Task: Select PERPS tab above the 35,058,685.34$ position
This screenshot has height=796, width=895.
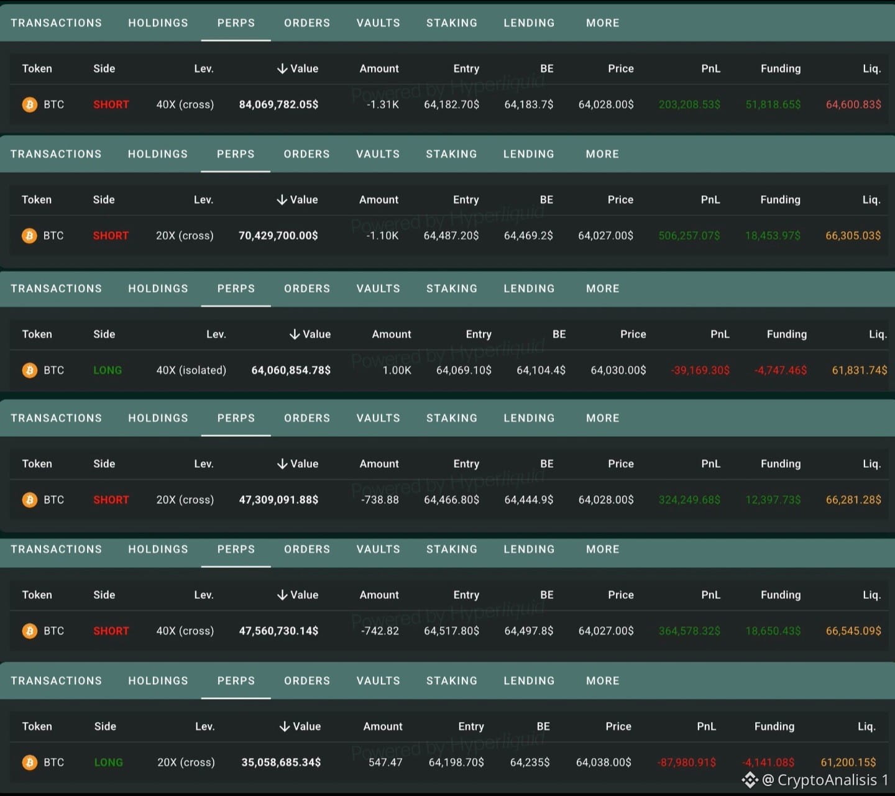Action: [x=236, y=681]
